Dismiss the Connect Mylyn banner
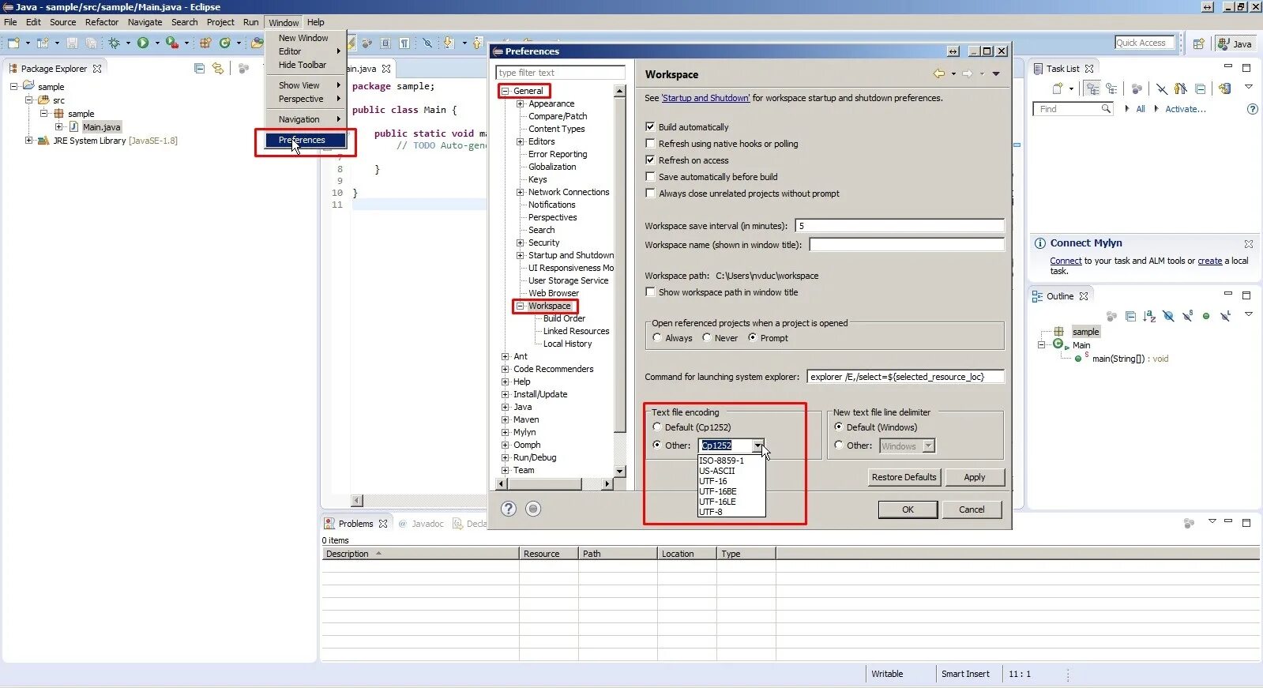The height and width of the screenshot is (688, 1263). coord(1249,244)
